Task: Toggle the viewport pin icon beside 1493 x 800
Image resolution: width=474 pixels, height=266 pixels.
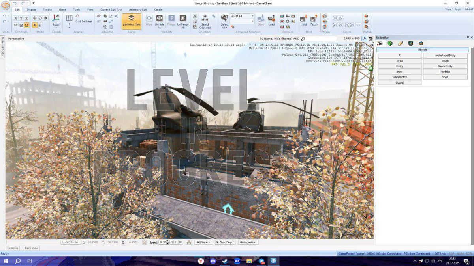Action: 364,39
